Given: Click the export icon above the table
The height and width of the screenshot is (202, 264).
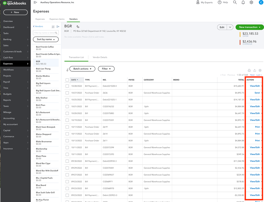Looking at the screenshot, I should coord(254,70).
